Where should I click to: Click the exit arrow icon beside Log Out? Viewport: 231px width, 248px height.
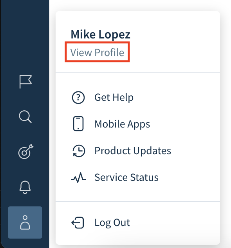pyautogui.click(x=78, y=223)
